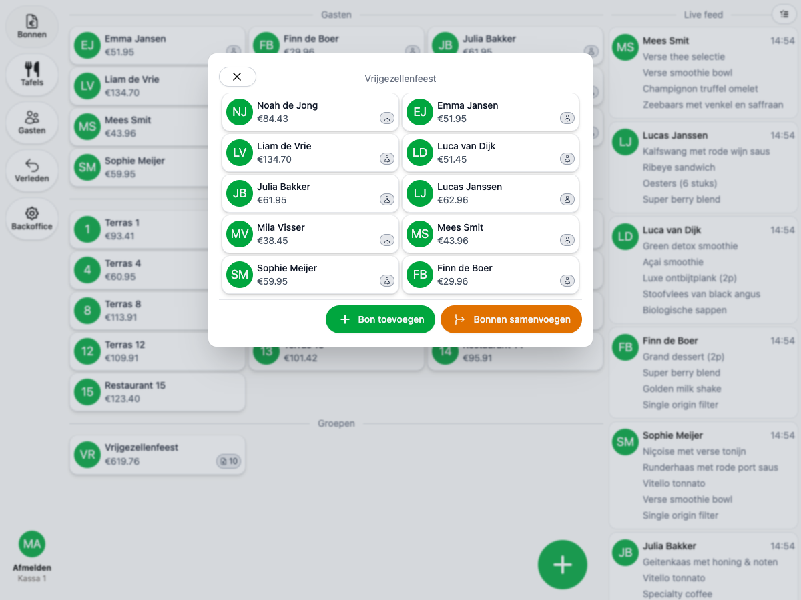Click the person icon on Luca van Dijk

click(x=567, y=159)
